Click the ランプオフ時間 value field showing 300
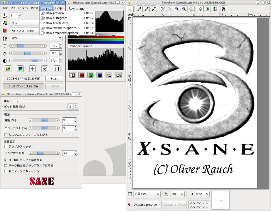Screen dimensions: 271x211 (x=68, y=153)
